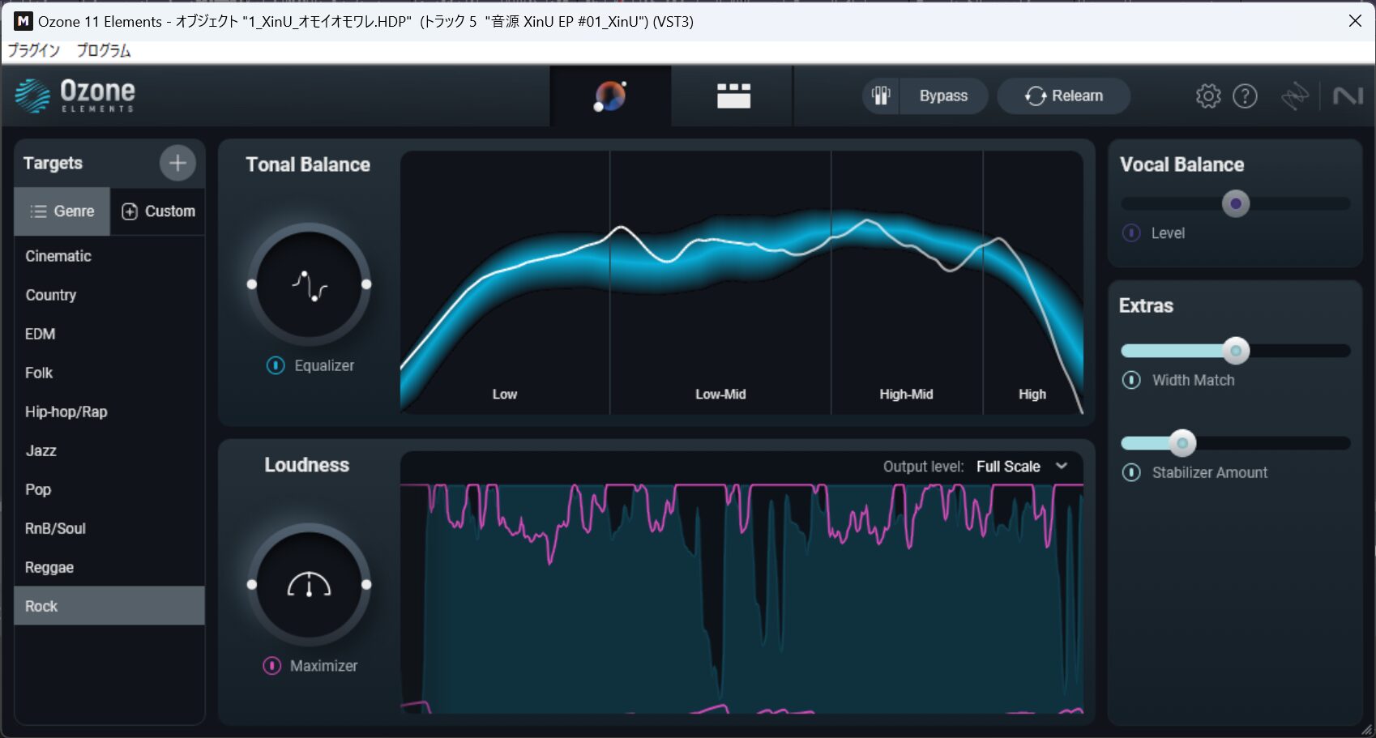Open the プラグイン menu
Viewport: 1376px width, 738px height.
point(34,50)
